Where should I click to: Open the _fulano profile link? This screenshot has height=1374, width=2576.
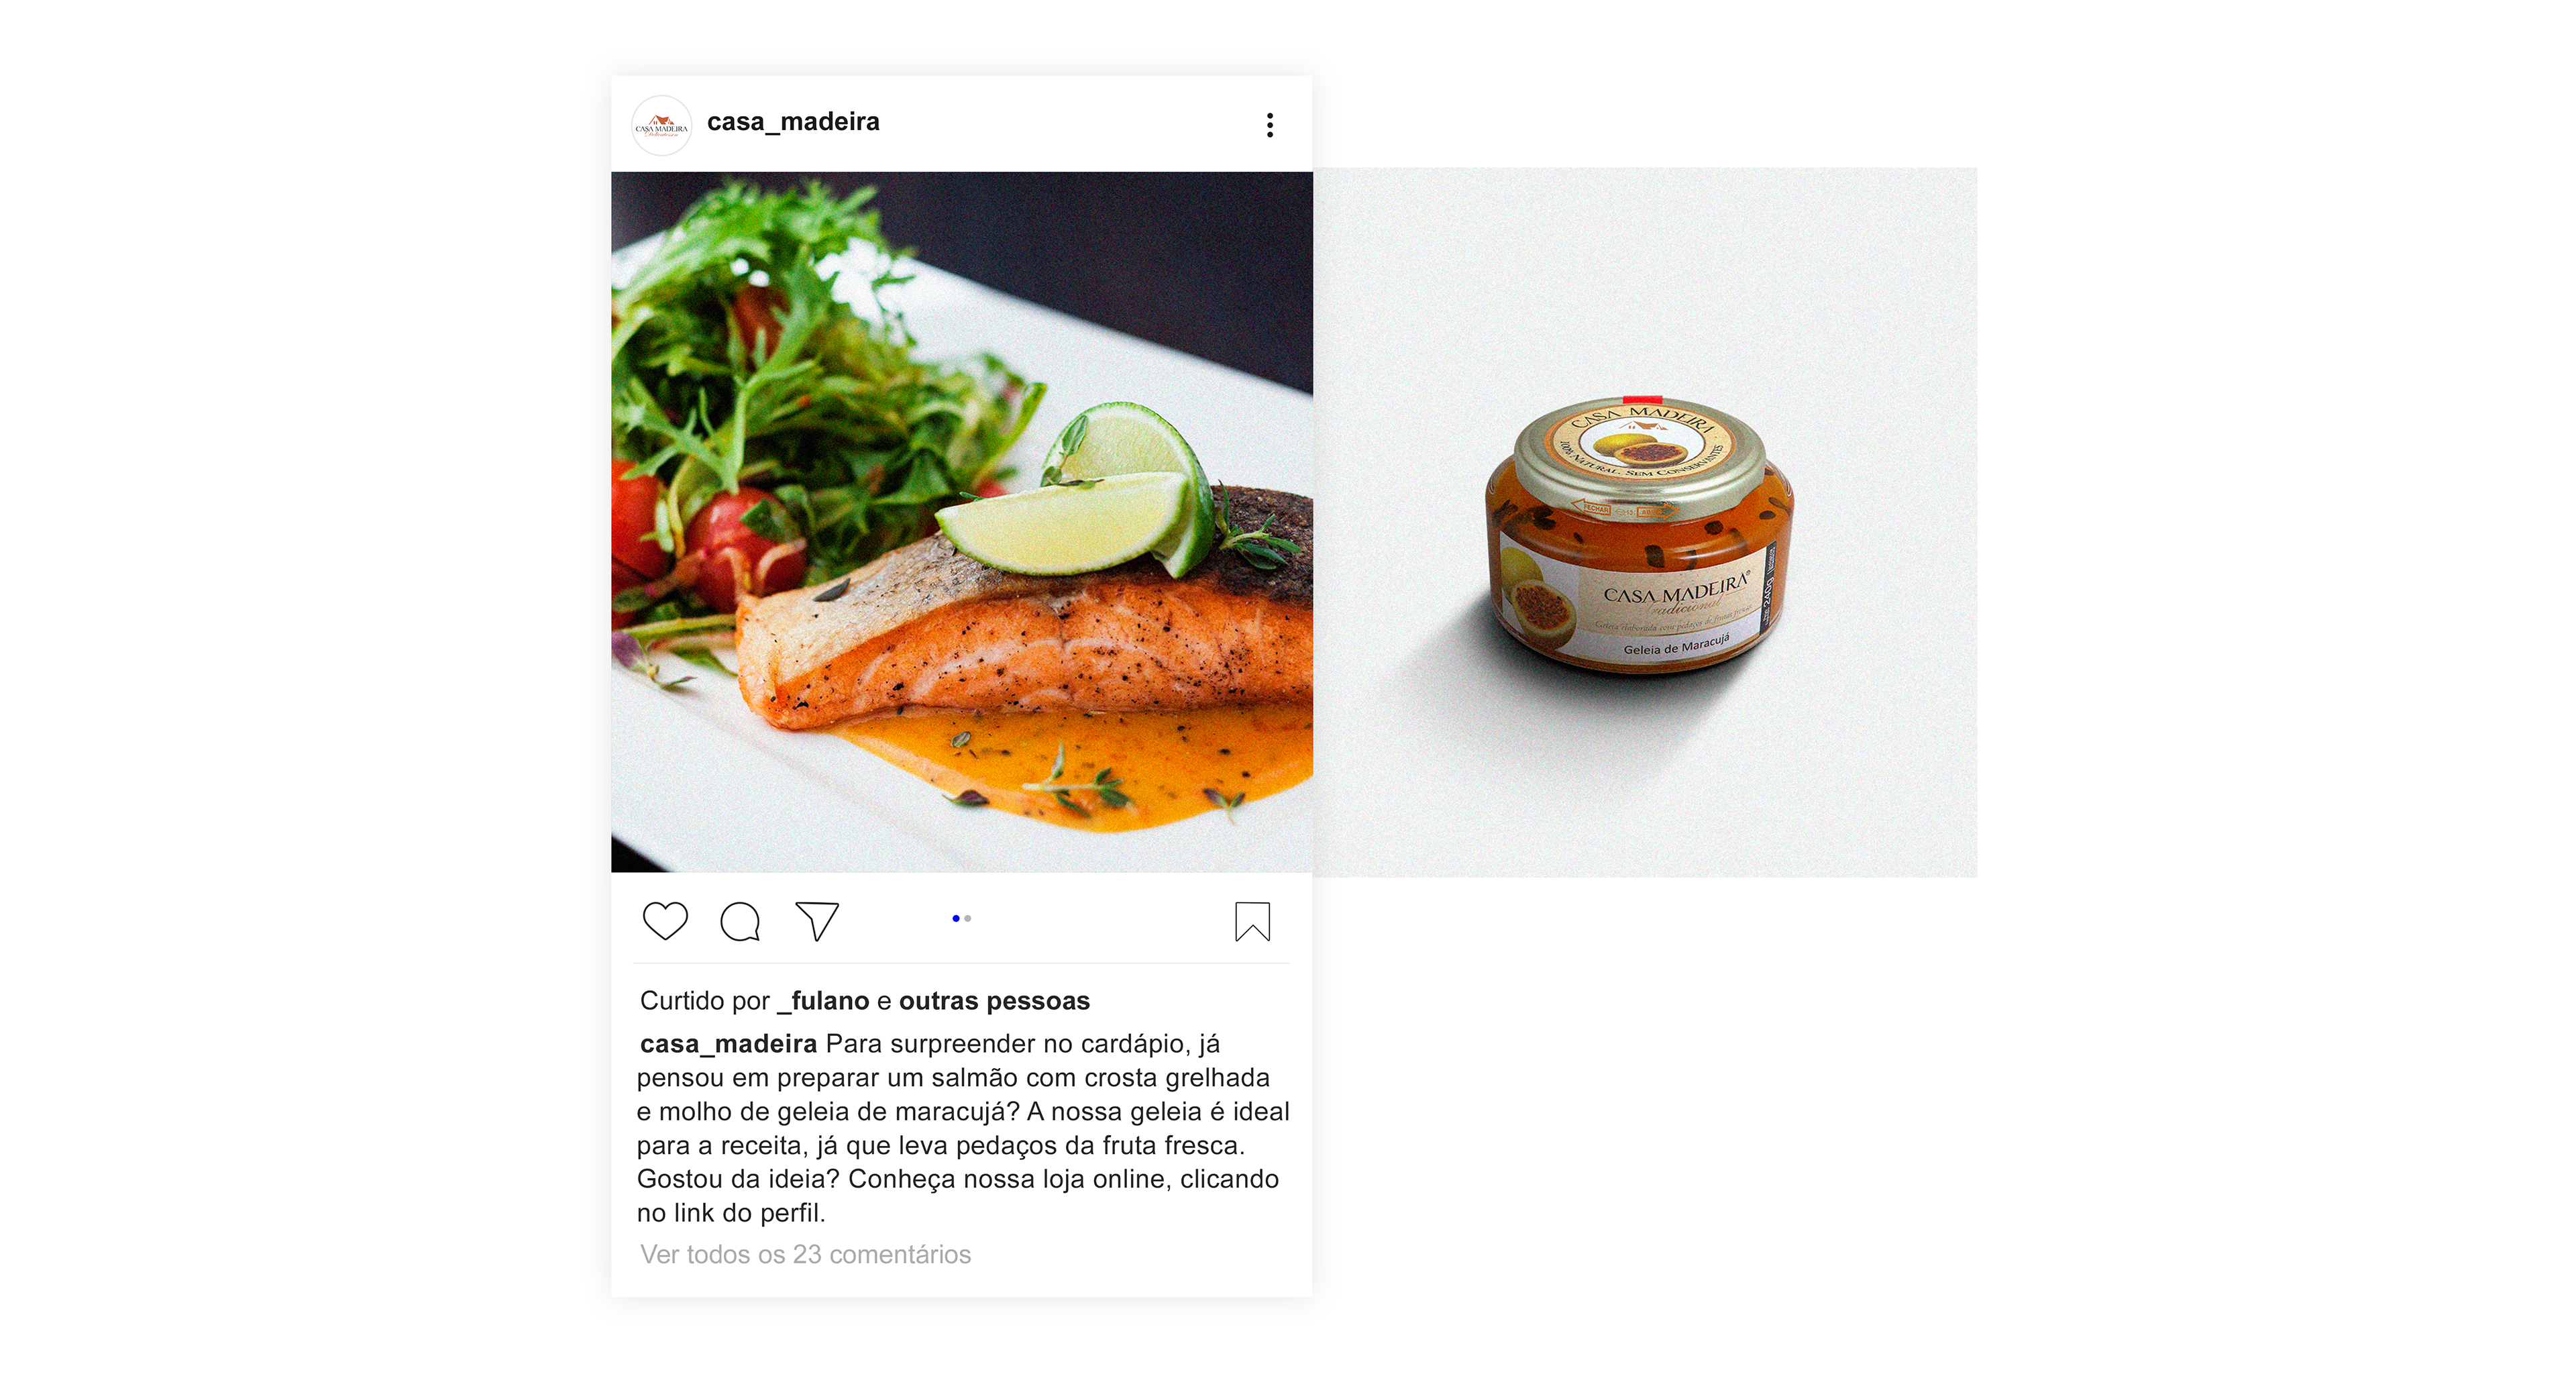tap(823, 1001)
